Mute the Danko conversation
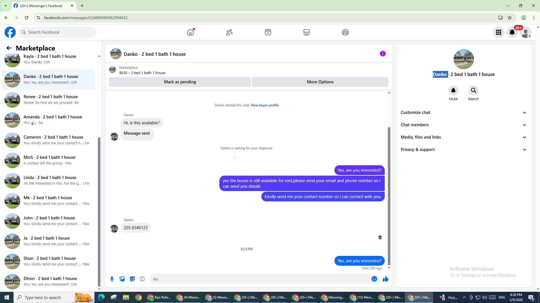 453,91
